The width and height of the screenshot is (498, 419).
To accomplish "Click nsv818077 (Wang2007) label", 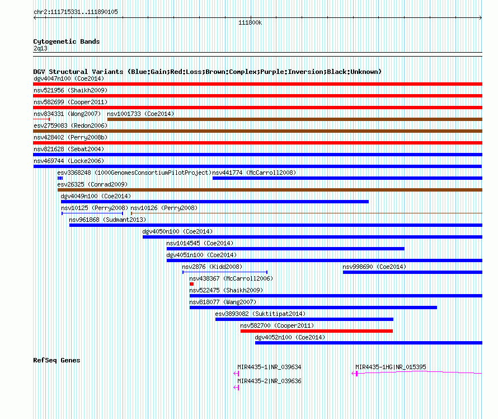I will (223, 302).
